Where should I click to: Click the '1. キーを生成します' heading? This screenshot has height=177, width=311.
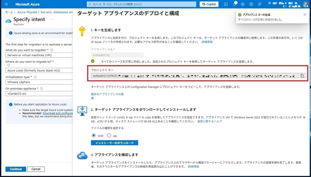[x=106, y=30]
